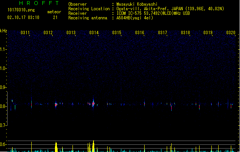Click the date stamp 02.10.17 03:10
This screenshot has width=240, height=152.
23,17
